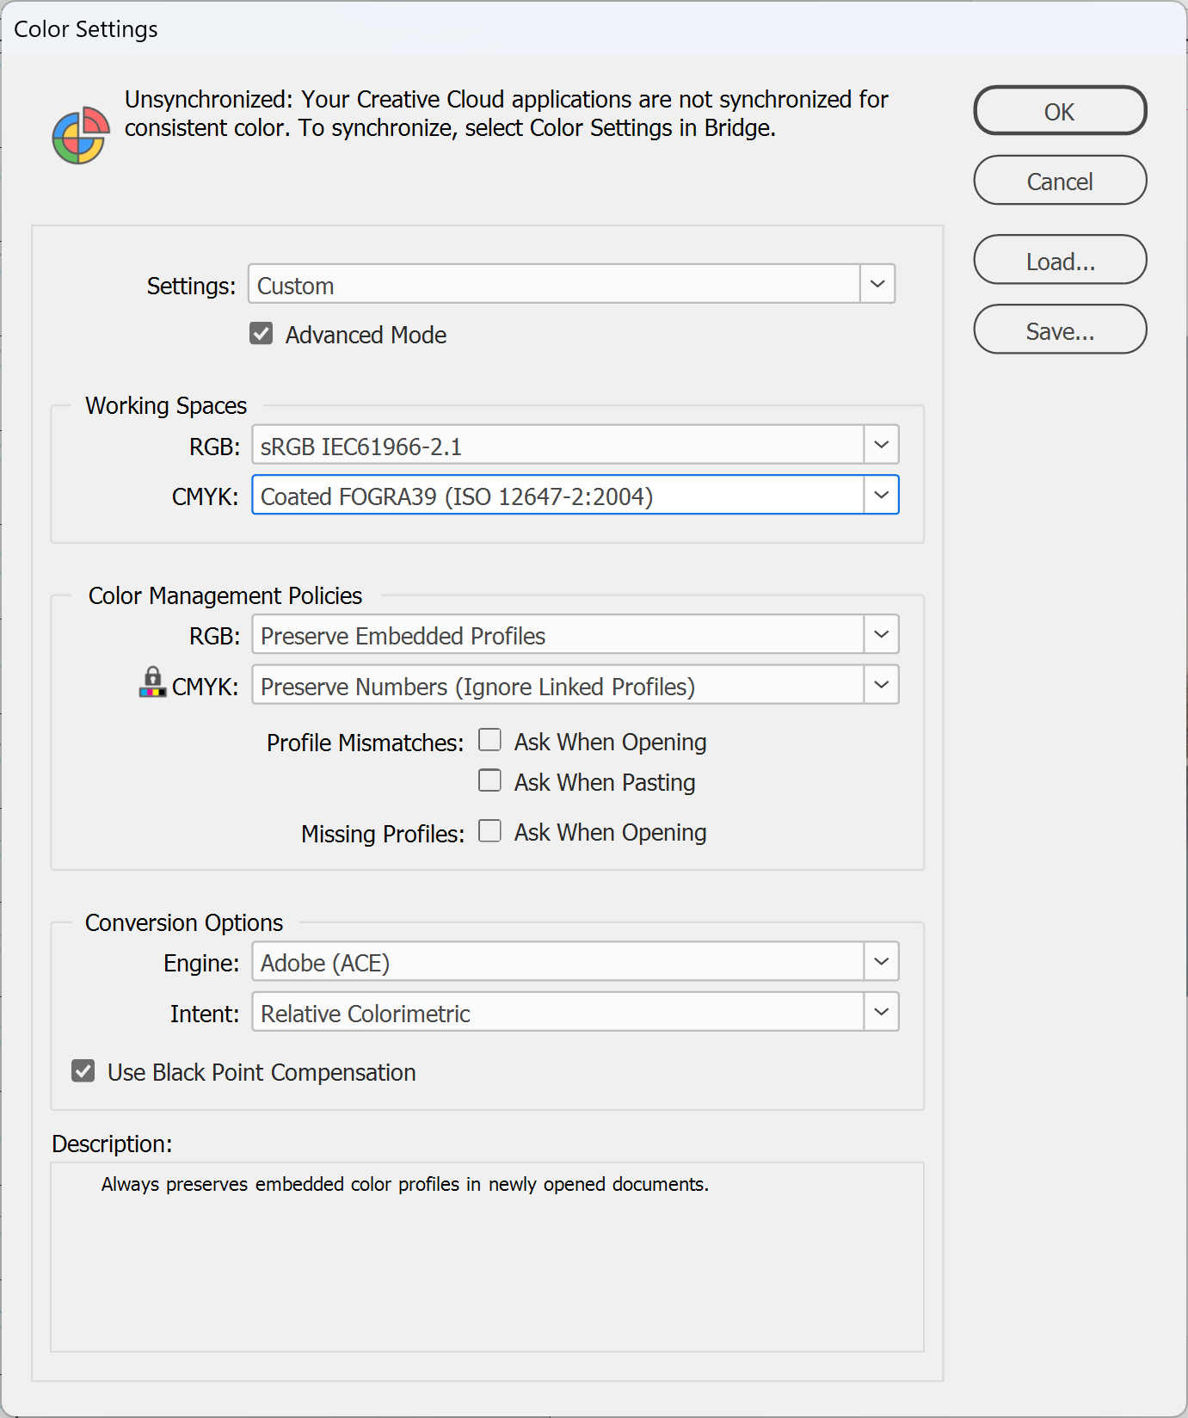Screen dimensions: 1188x1418
Task: Open the Working Spaces CMYK dropdown arrow
Action: click(881, 495)
